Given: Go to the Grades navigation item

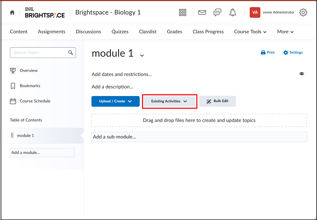Looking at the screenshot, I should click(175, 32).
